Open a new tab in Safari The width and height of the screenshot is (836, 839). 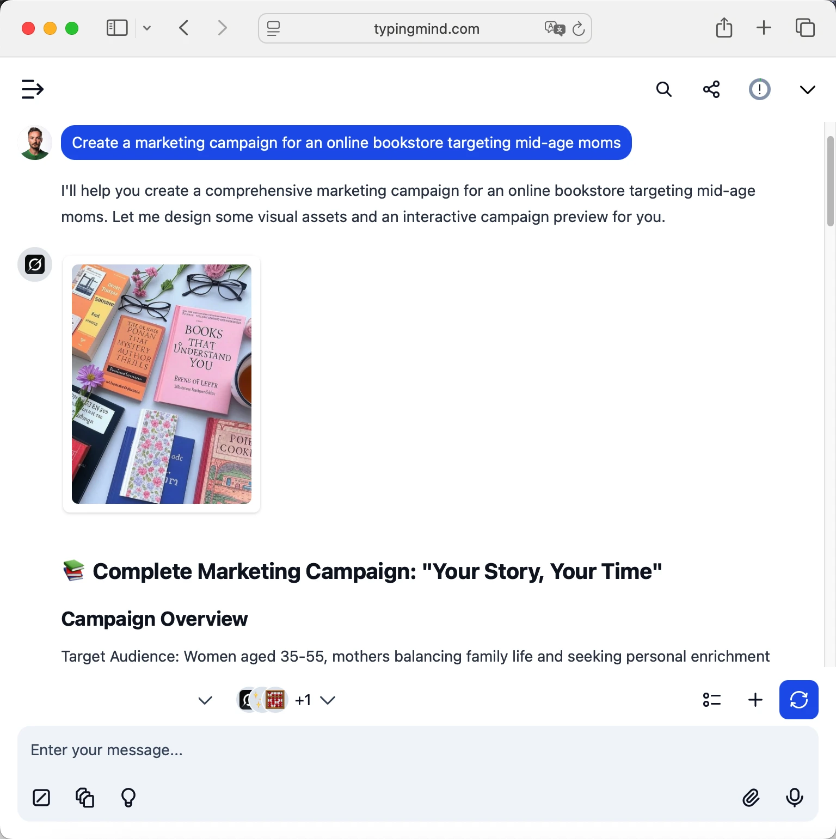point(763,28)
